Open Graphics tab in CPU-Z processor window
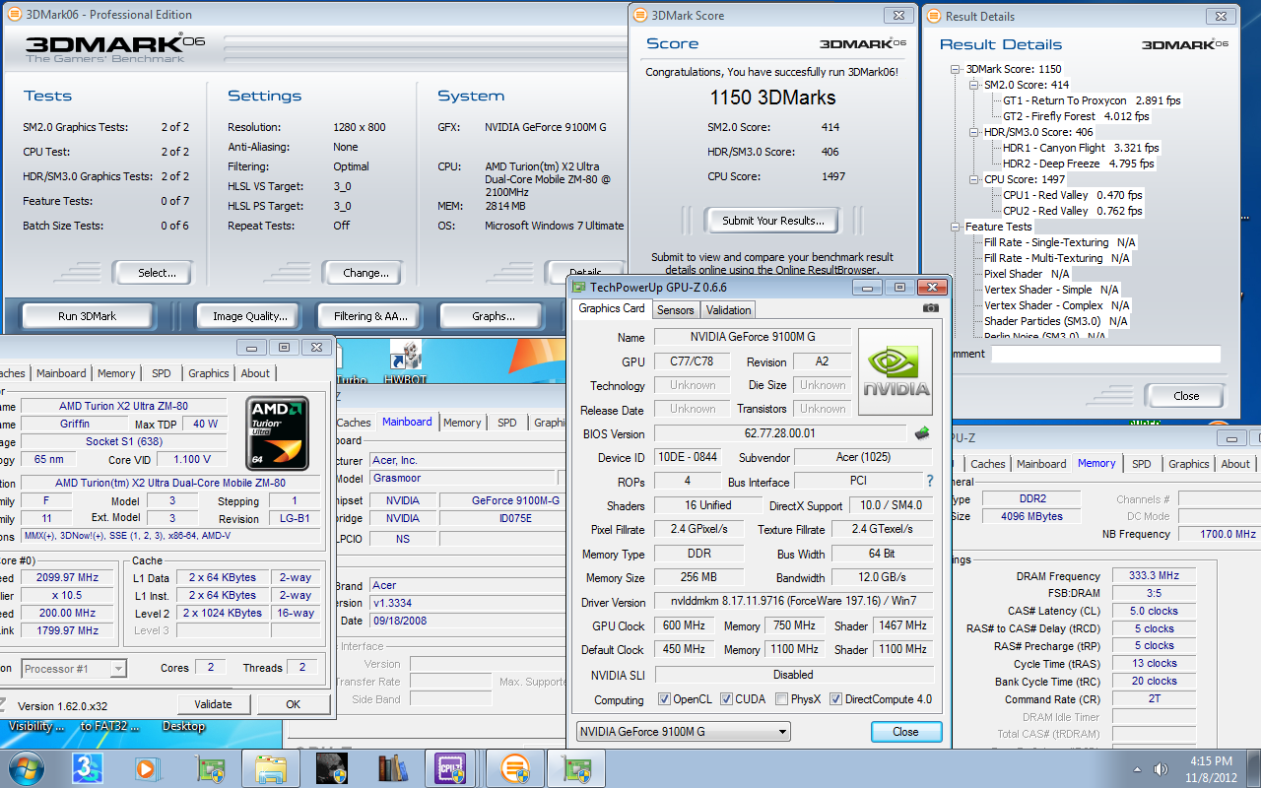Viewport: 1261px width, 788px height. point(209,373)
